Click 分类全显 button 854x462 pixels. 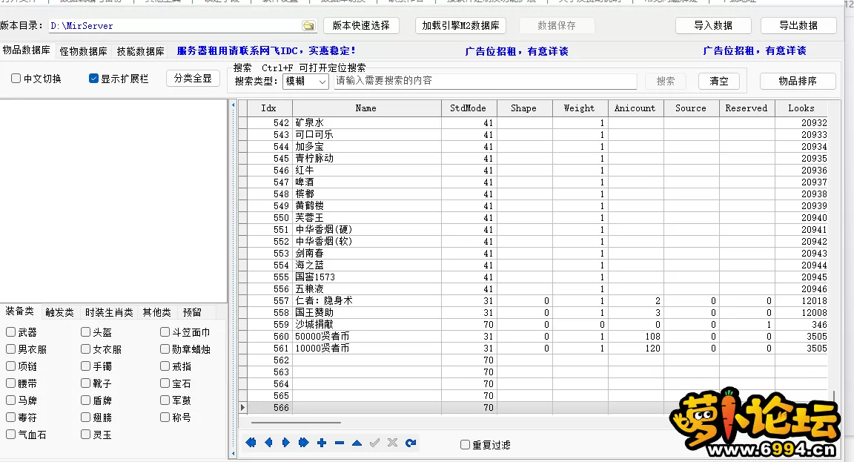(193, 79)
